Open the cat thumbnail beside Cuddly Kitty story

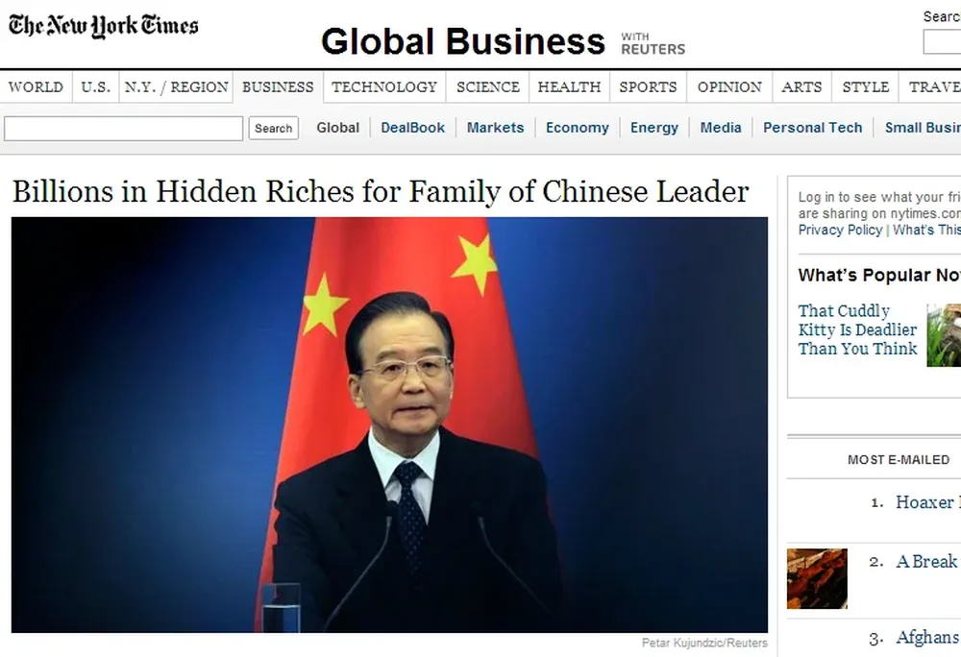coord(944,335)
